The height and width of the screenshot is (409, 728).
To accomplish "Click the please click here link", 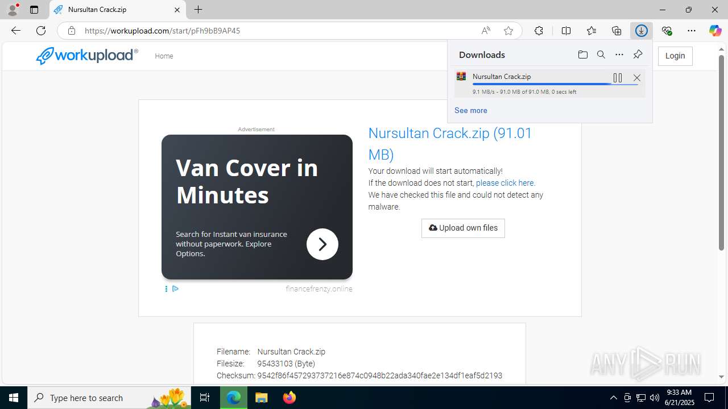I will (x=504, y=183).
